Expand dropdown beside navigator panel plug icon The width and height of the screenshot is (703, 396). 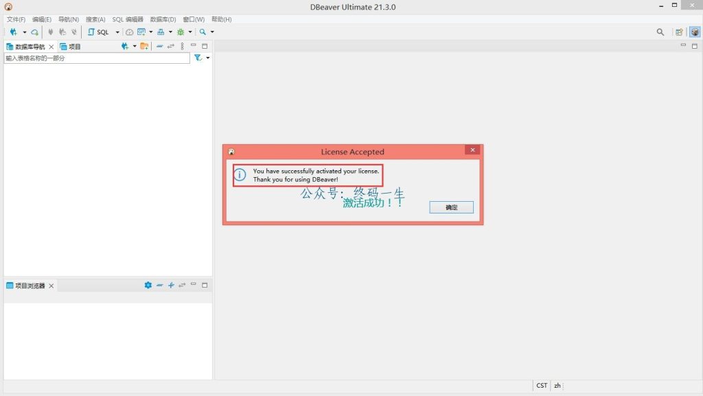(135, 46)
